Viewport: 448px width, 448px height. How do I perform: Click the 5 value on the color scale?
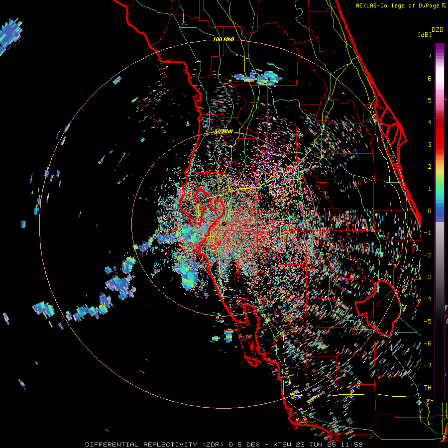(x=430, y=100)
